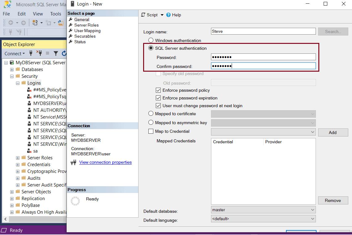Collapse the Security node in Object Explorer
Image resolution: width=352 pixels, height=235 pixels.
click(12, 76)
